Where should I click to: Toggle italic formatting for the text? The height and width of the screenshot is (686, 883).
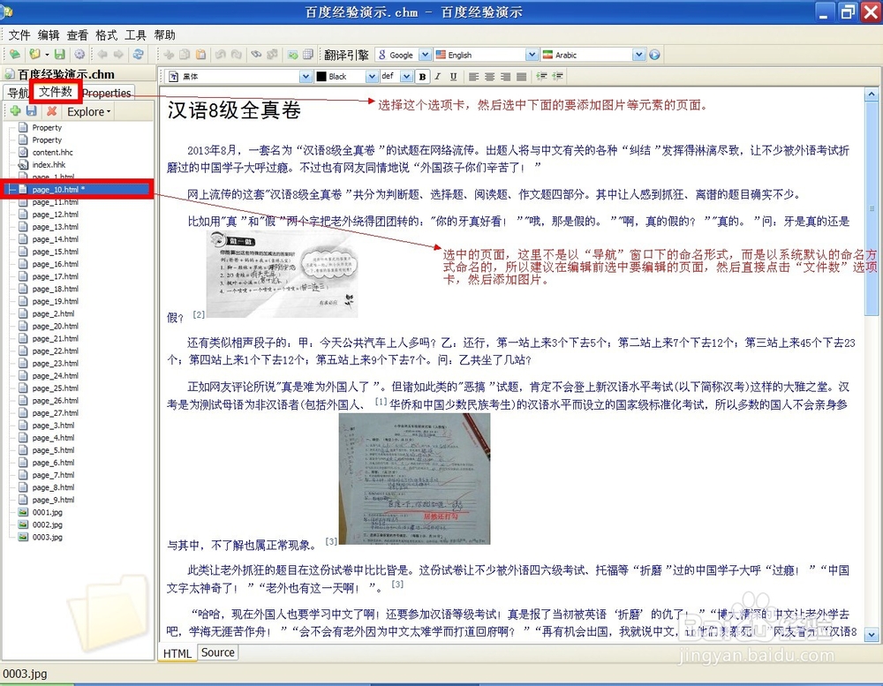pyautogui.click(x=438, y=77)
